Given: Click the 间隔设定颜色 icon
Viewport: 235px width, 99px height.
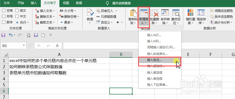Looking at the screenshot, I should (x=212, y=11).
